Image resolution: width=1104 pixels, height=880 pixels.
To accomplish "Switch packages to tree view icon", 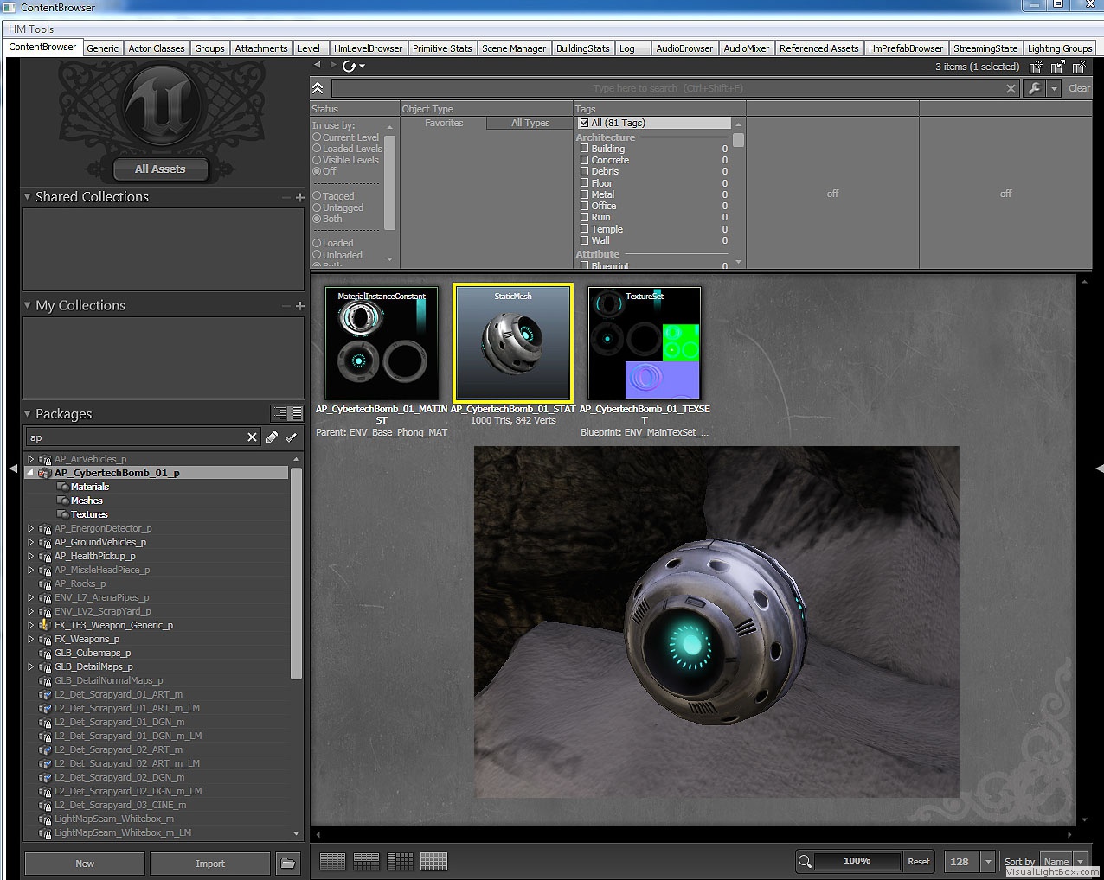I will [279, 413].
